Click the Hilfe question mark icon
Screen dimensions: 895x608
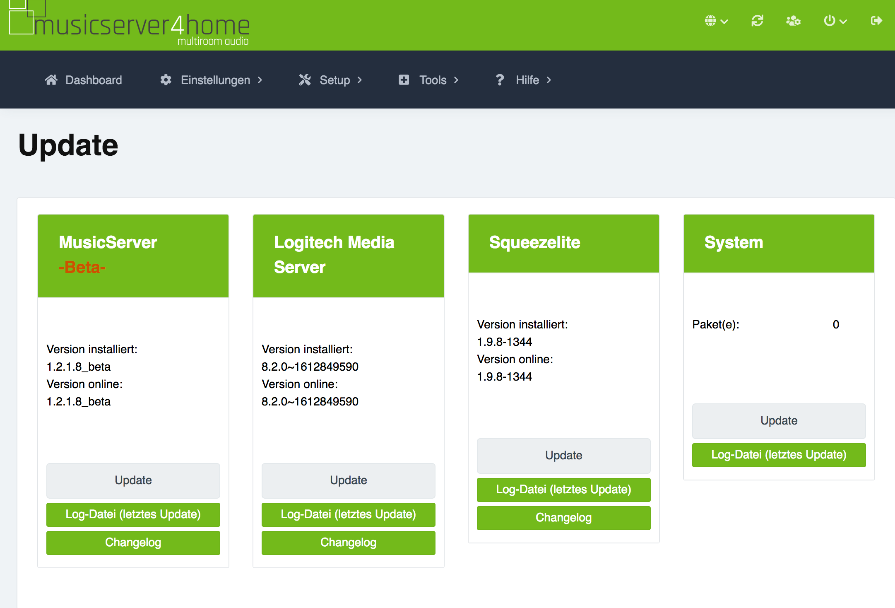click(x=500, y=80)
